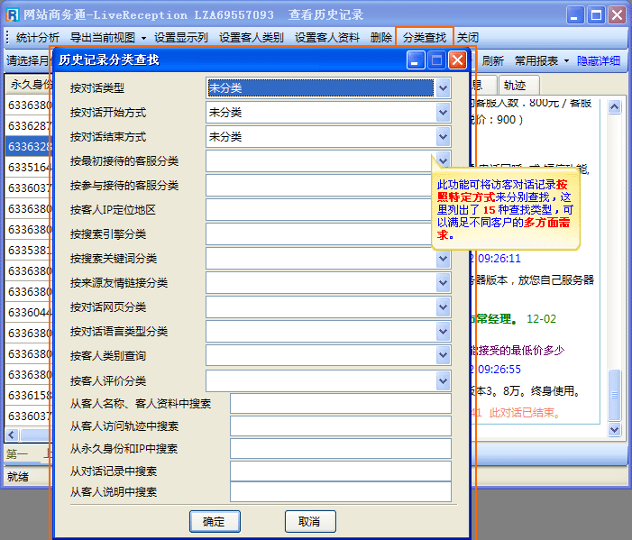Click the 统计分析 toolbar button
Image resolution: width=632 pixels, height=540 pixels.
(x=38, y=38)
